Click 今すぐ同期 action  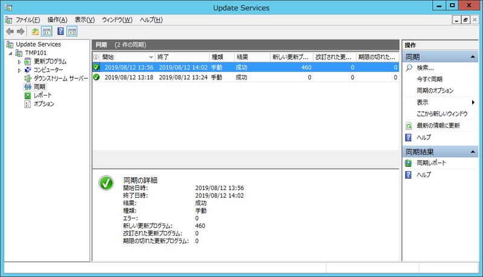pos(429,79)
